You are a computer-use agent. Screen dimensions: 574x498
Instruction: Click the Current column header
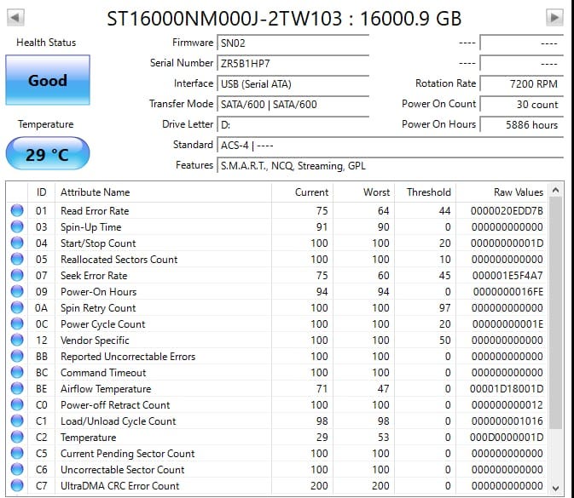pyautogui.click(x=303, y=192)
